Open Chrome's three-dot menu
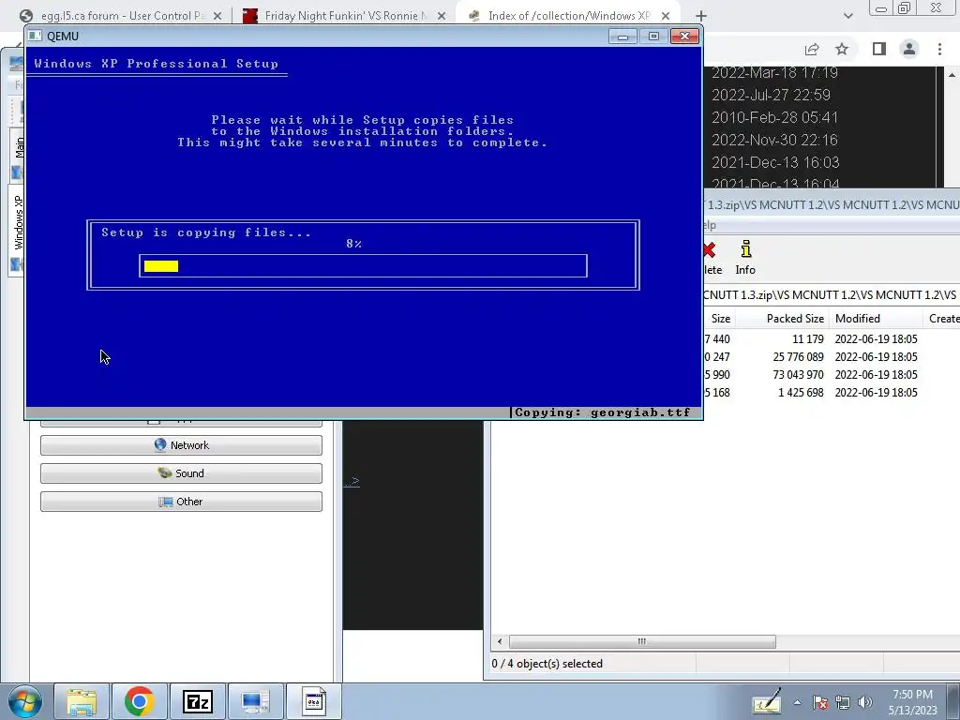960x720 pixels. coord(939,49)
